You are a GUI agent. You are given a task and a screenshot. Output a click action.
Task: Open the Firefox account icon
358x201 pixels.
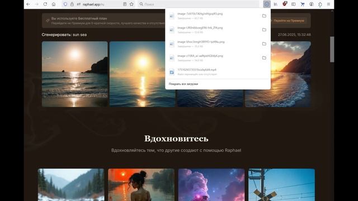(312, 4)
